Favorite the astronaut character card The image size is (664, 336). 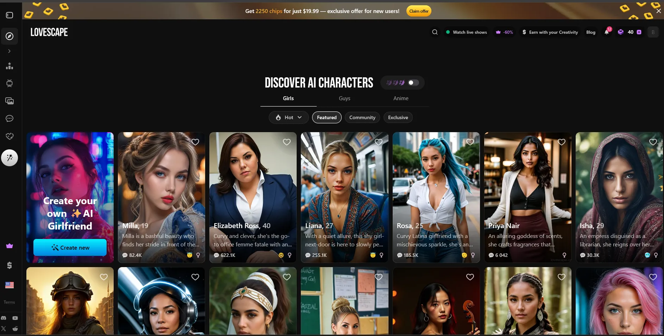(x=195, y=277)
